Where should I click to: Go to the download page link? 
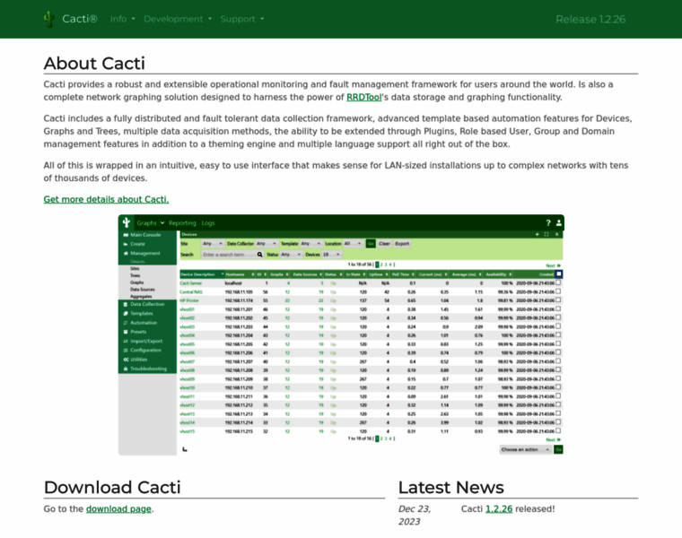tap(118, 509)
